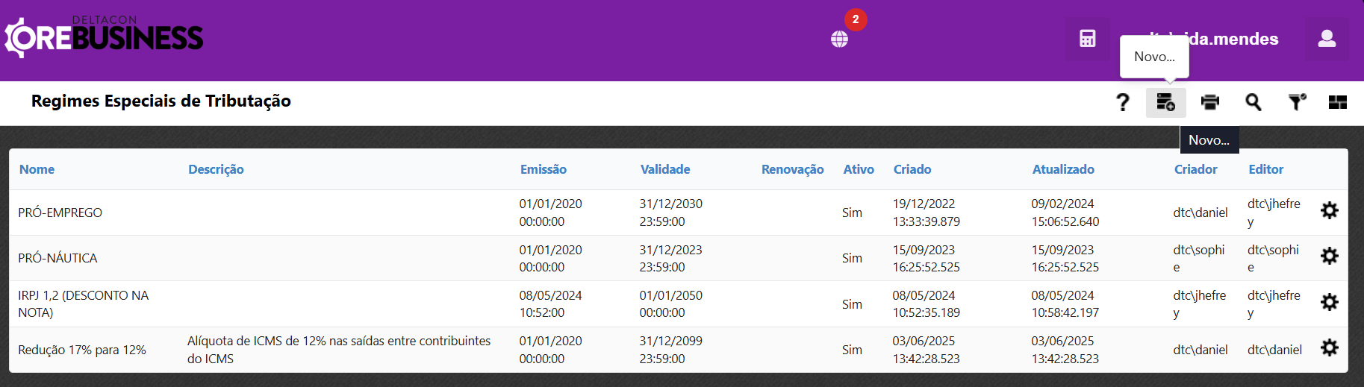Click the CoreBusiness logo
This screenshot has height=387, width=1364.
[104, 37]
